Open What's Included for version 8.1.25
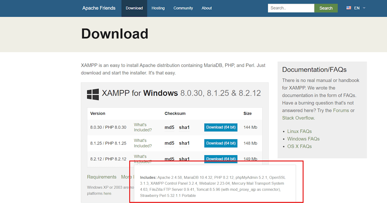The width and height of the screenshot is (387, 203). [143, 143]
